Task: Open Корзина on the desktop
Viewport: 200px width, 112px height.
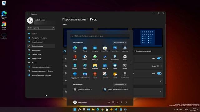Action: 4,4
